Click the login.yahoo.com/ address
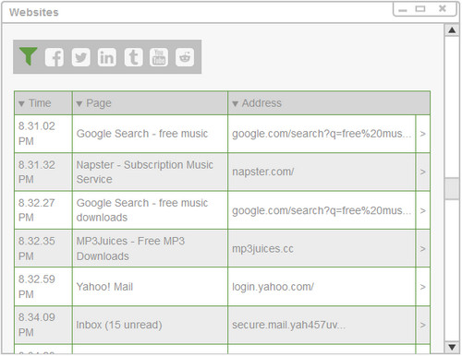 pyautogui.click(x=273, y=287)
